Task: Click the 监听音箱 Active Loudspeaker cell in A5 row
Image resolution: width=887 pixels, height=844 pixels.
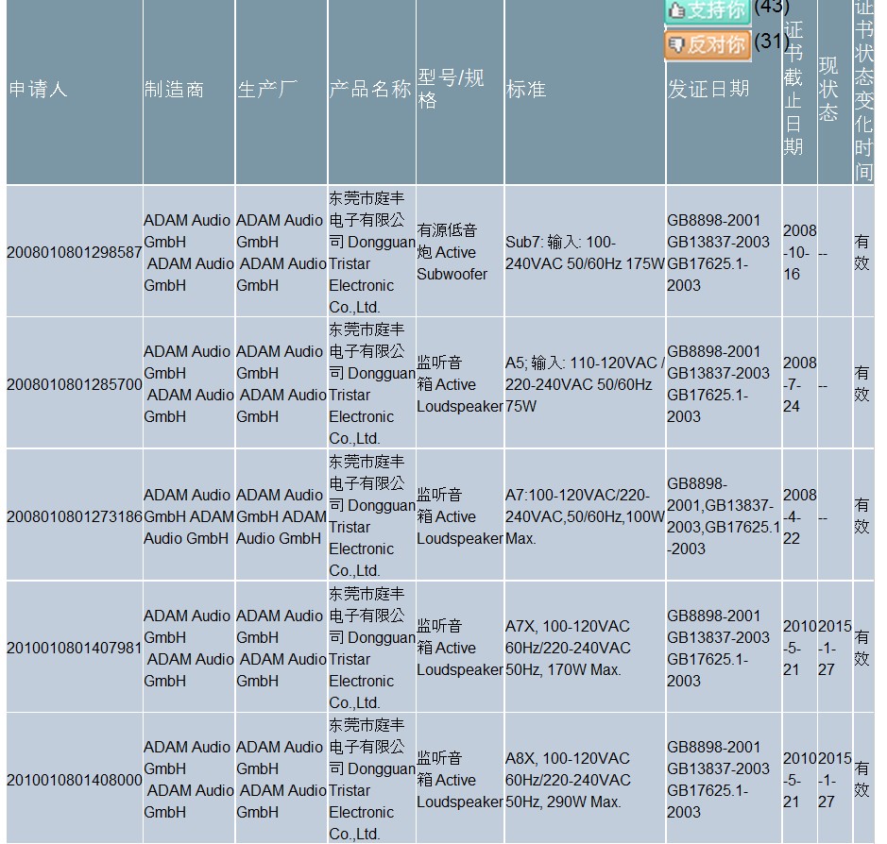Action: (459, 384)
